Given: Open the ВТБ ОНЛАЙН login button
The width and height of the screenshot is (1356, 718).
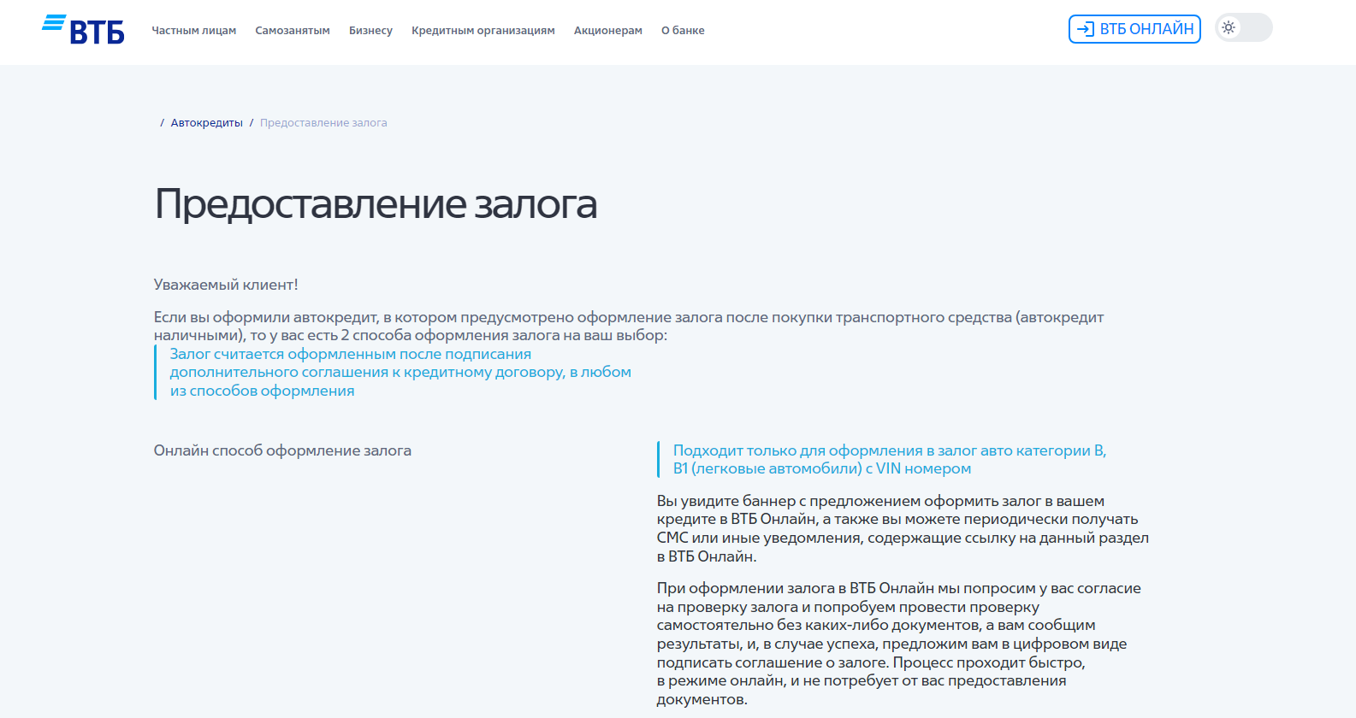Looking at the screenshot, I should pos(1134,29).
